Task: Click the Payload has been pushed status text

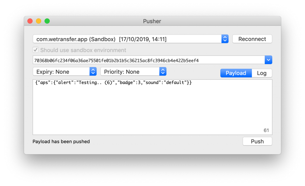Action: tap(61, 141)
